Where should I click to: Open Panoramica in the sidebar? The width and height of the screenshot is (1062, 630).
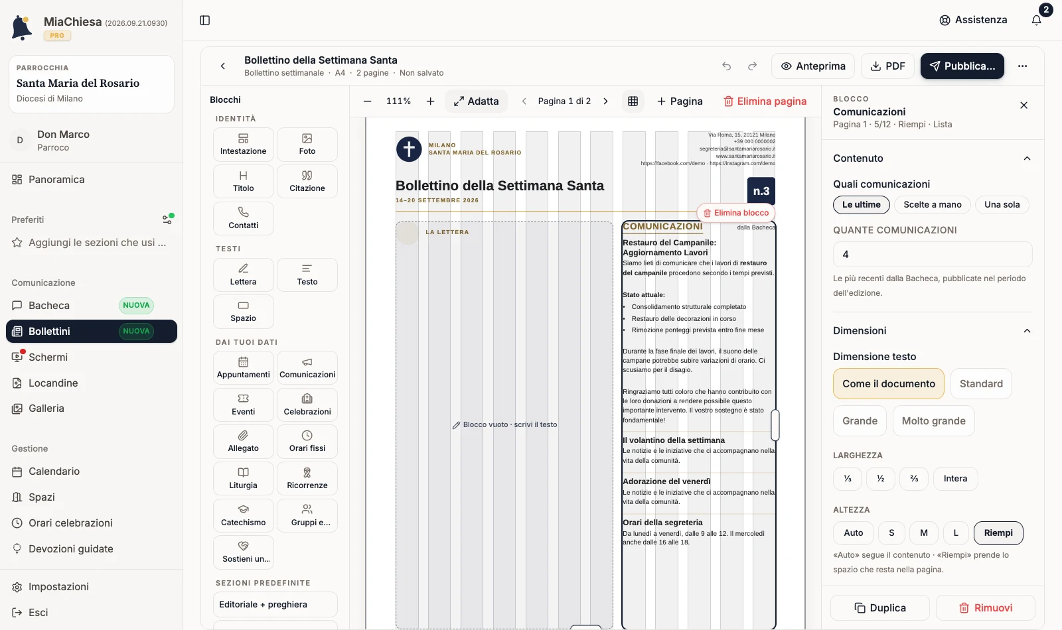(92, 180)
